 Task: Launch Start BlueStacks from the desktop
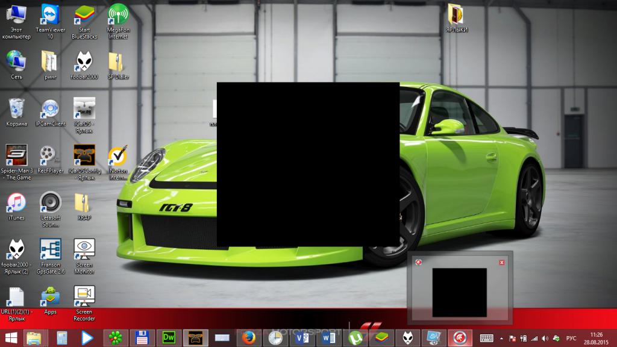pos(84,14)
